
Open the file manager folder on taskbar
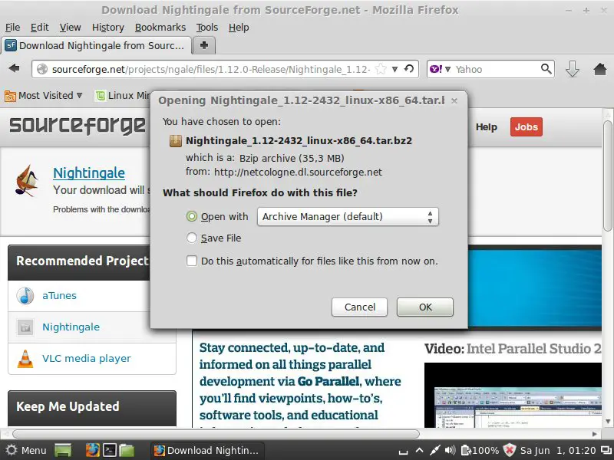pyautogui.click(x=127, y=450)
